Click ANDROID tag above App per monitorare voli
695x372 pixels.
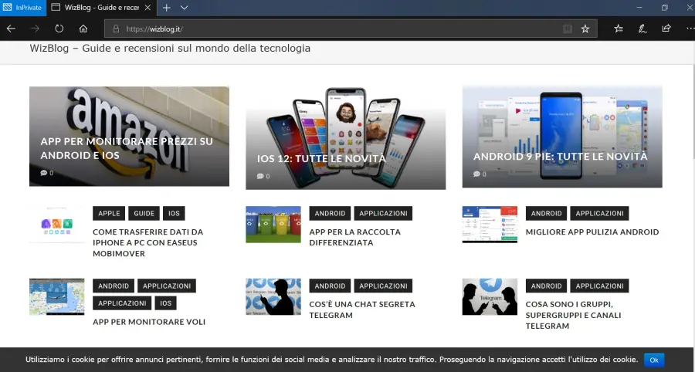(x=114, y=286)
